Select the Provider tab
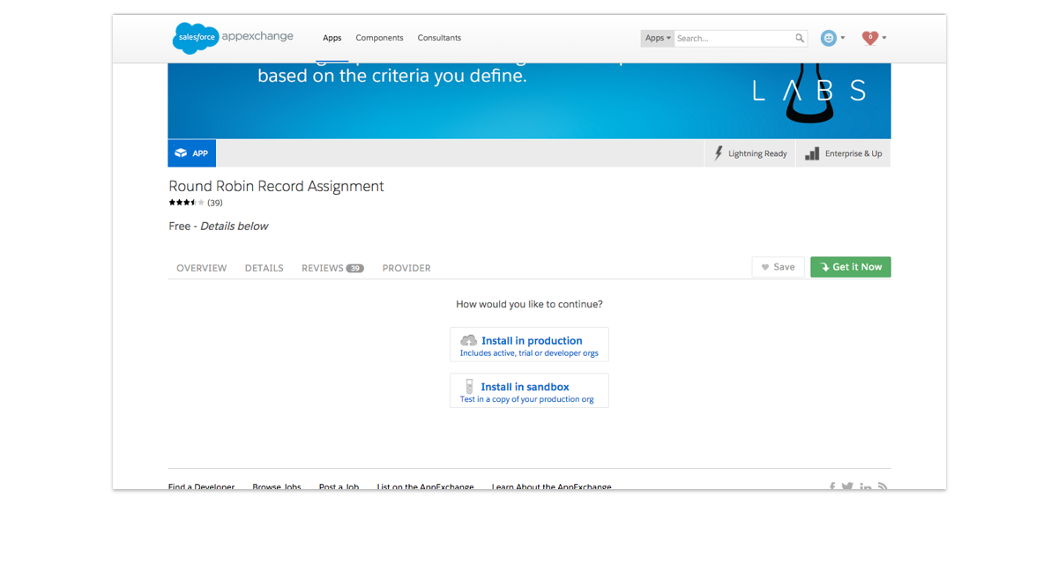 point(406,268)
